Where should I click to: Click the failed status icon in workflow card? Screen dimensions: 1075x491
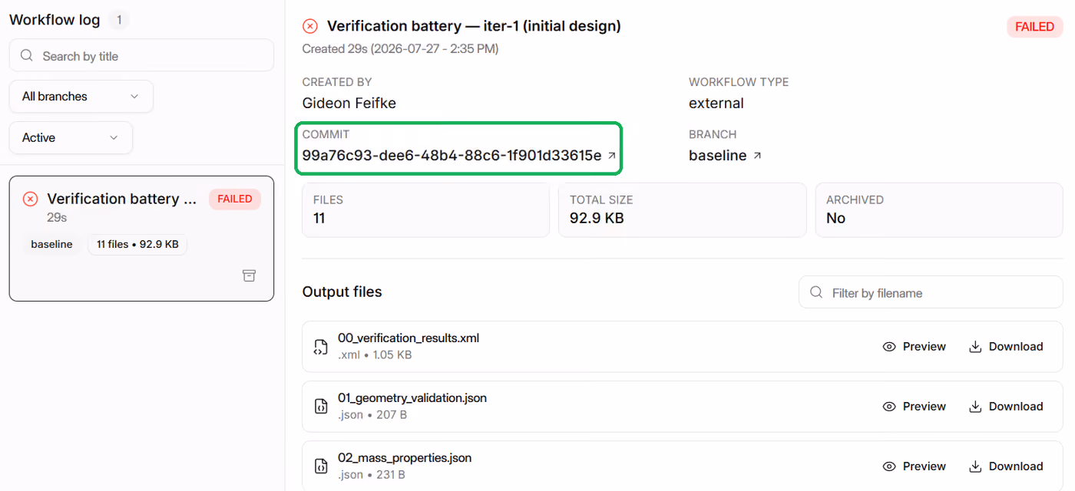pyautogui.click(x=30, y=199)
